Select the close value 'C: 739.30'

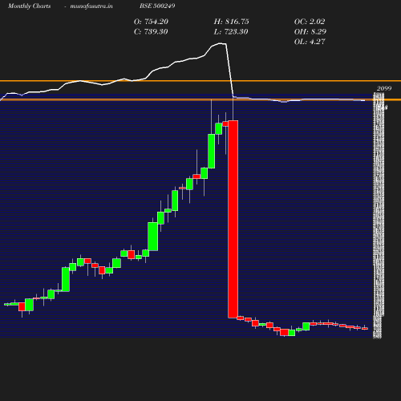151,32
